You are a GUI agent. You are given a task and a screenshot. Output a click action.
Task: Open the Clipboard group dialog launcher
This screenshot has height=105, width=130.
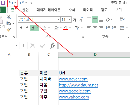pyautogui.click(x=14, y=37)
